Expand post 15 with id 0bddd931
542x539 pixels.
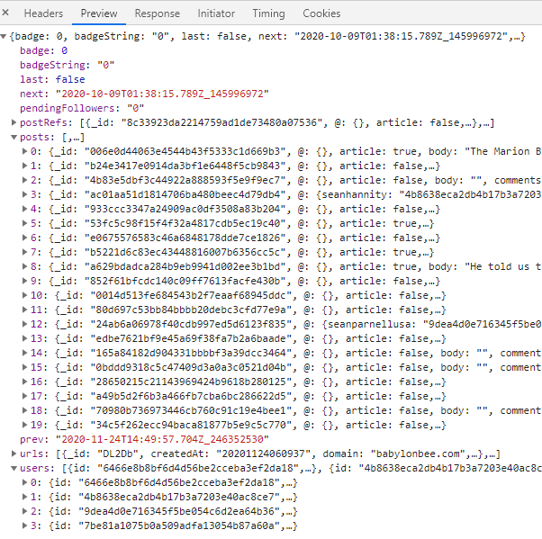click(25, 367)
